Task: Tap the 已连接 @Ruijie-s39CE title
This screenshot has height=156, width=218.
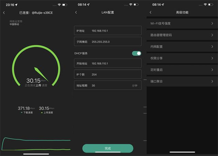Action: click(37, 13)
